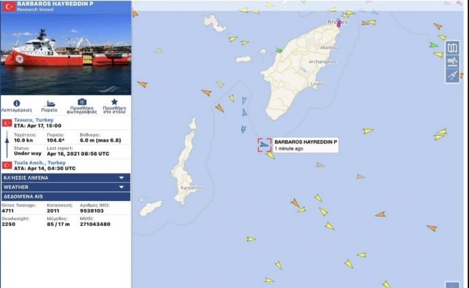The image size is (469, 288).
Task: Expand the ΚΛΉΣΕΙΣ ΛΙΜΈΝΑ section
Action: (66, 178)
